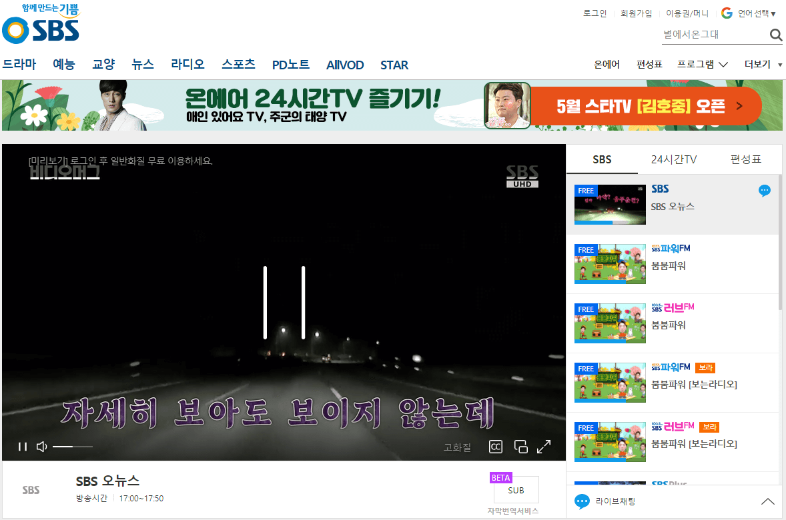Click the 온에어 24시간TV 즐기기 banner
This screenshot has height=520, width=786.
313,105
